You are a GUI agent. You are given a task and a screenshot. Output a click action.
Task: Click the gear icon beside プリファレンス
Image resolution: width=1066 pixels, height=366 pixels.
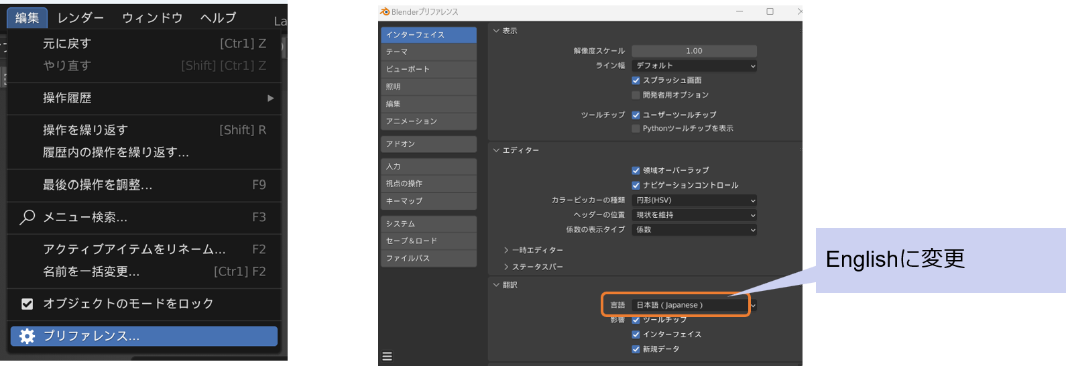[27, 336]
